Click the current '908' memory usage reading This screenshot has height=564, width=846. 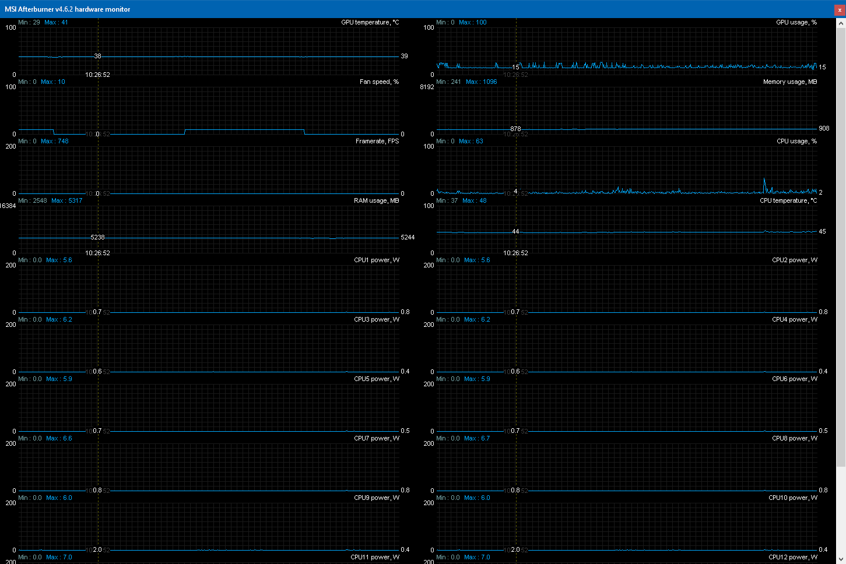point(824,129)
